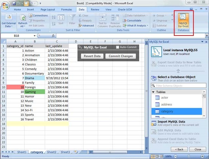Click the insert function fx icon

53,36
